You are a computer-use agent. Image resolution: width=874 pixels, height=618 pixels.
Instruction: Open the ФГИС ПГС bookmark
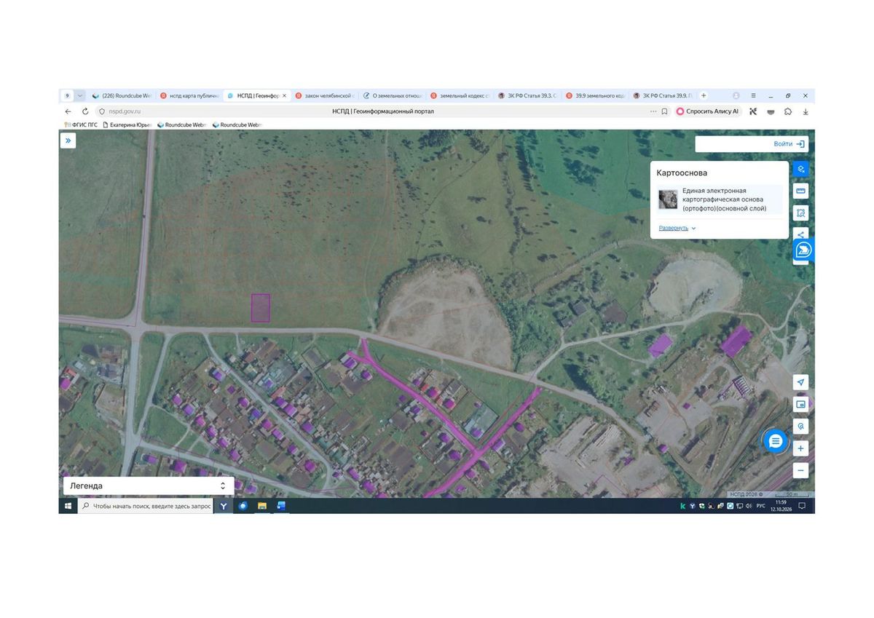(x=81, y=124)
